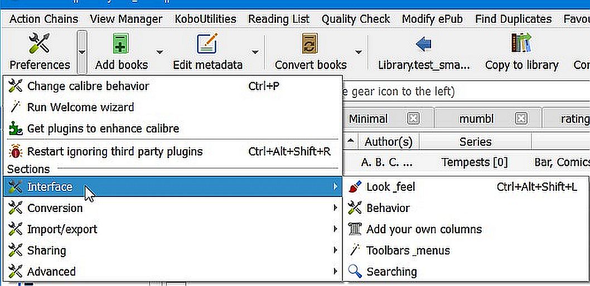Screen dimensions: 590x286
Task: Sort by the Series column header
Action: (475, 142)
